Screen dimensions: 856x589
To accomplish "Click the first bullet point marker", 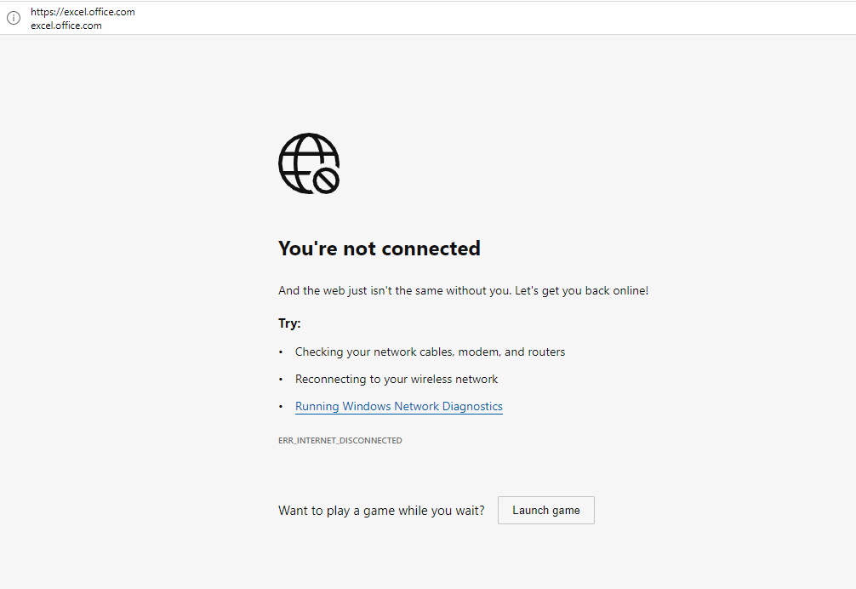I will point(281,352).
